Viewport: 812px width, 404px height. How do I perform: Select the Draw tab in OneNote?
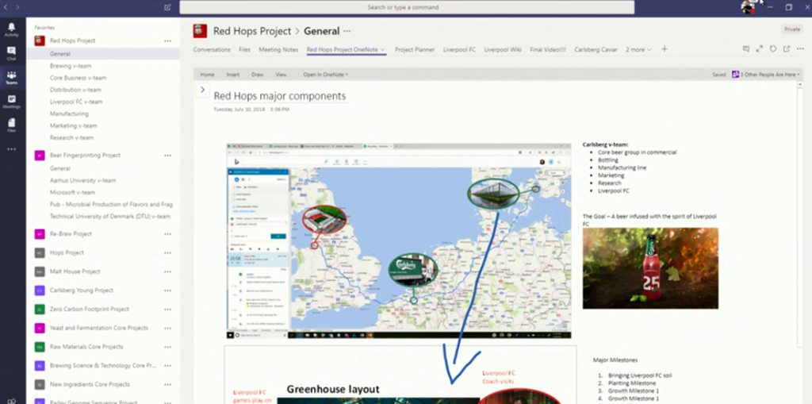[x=257, y=75]
